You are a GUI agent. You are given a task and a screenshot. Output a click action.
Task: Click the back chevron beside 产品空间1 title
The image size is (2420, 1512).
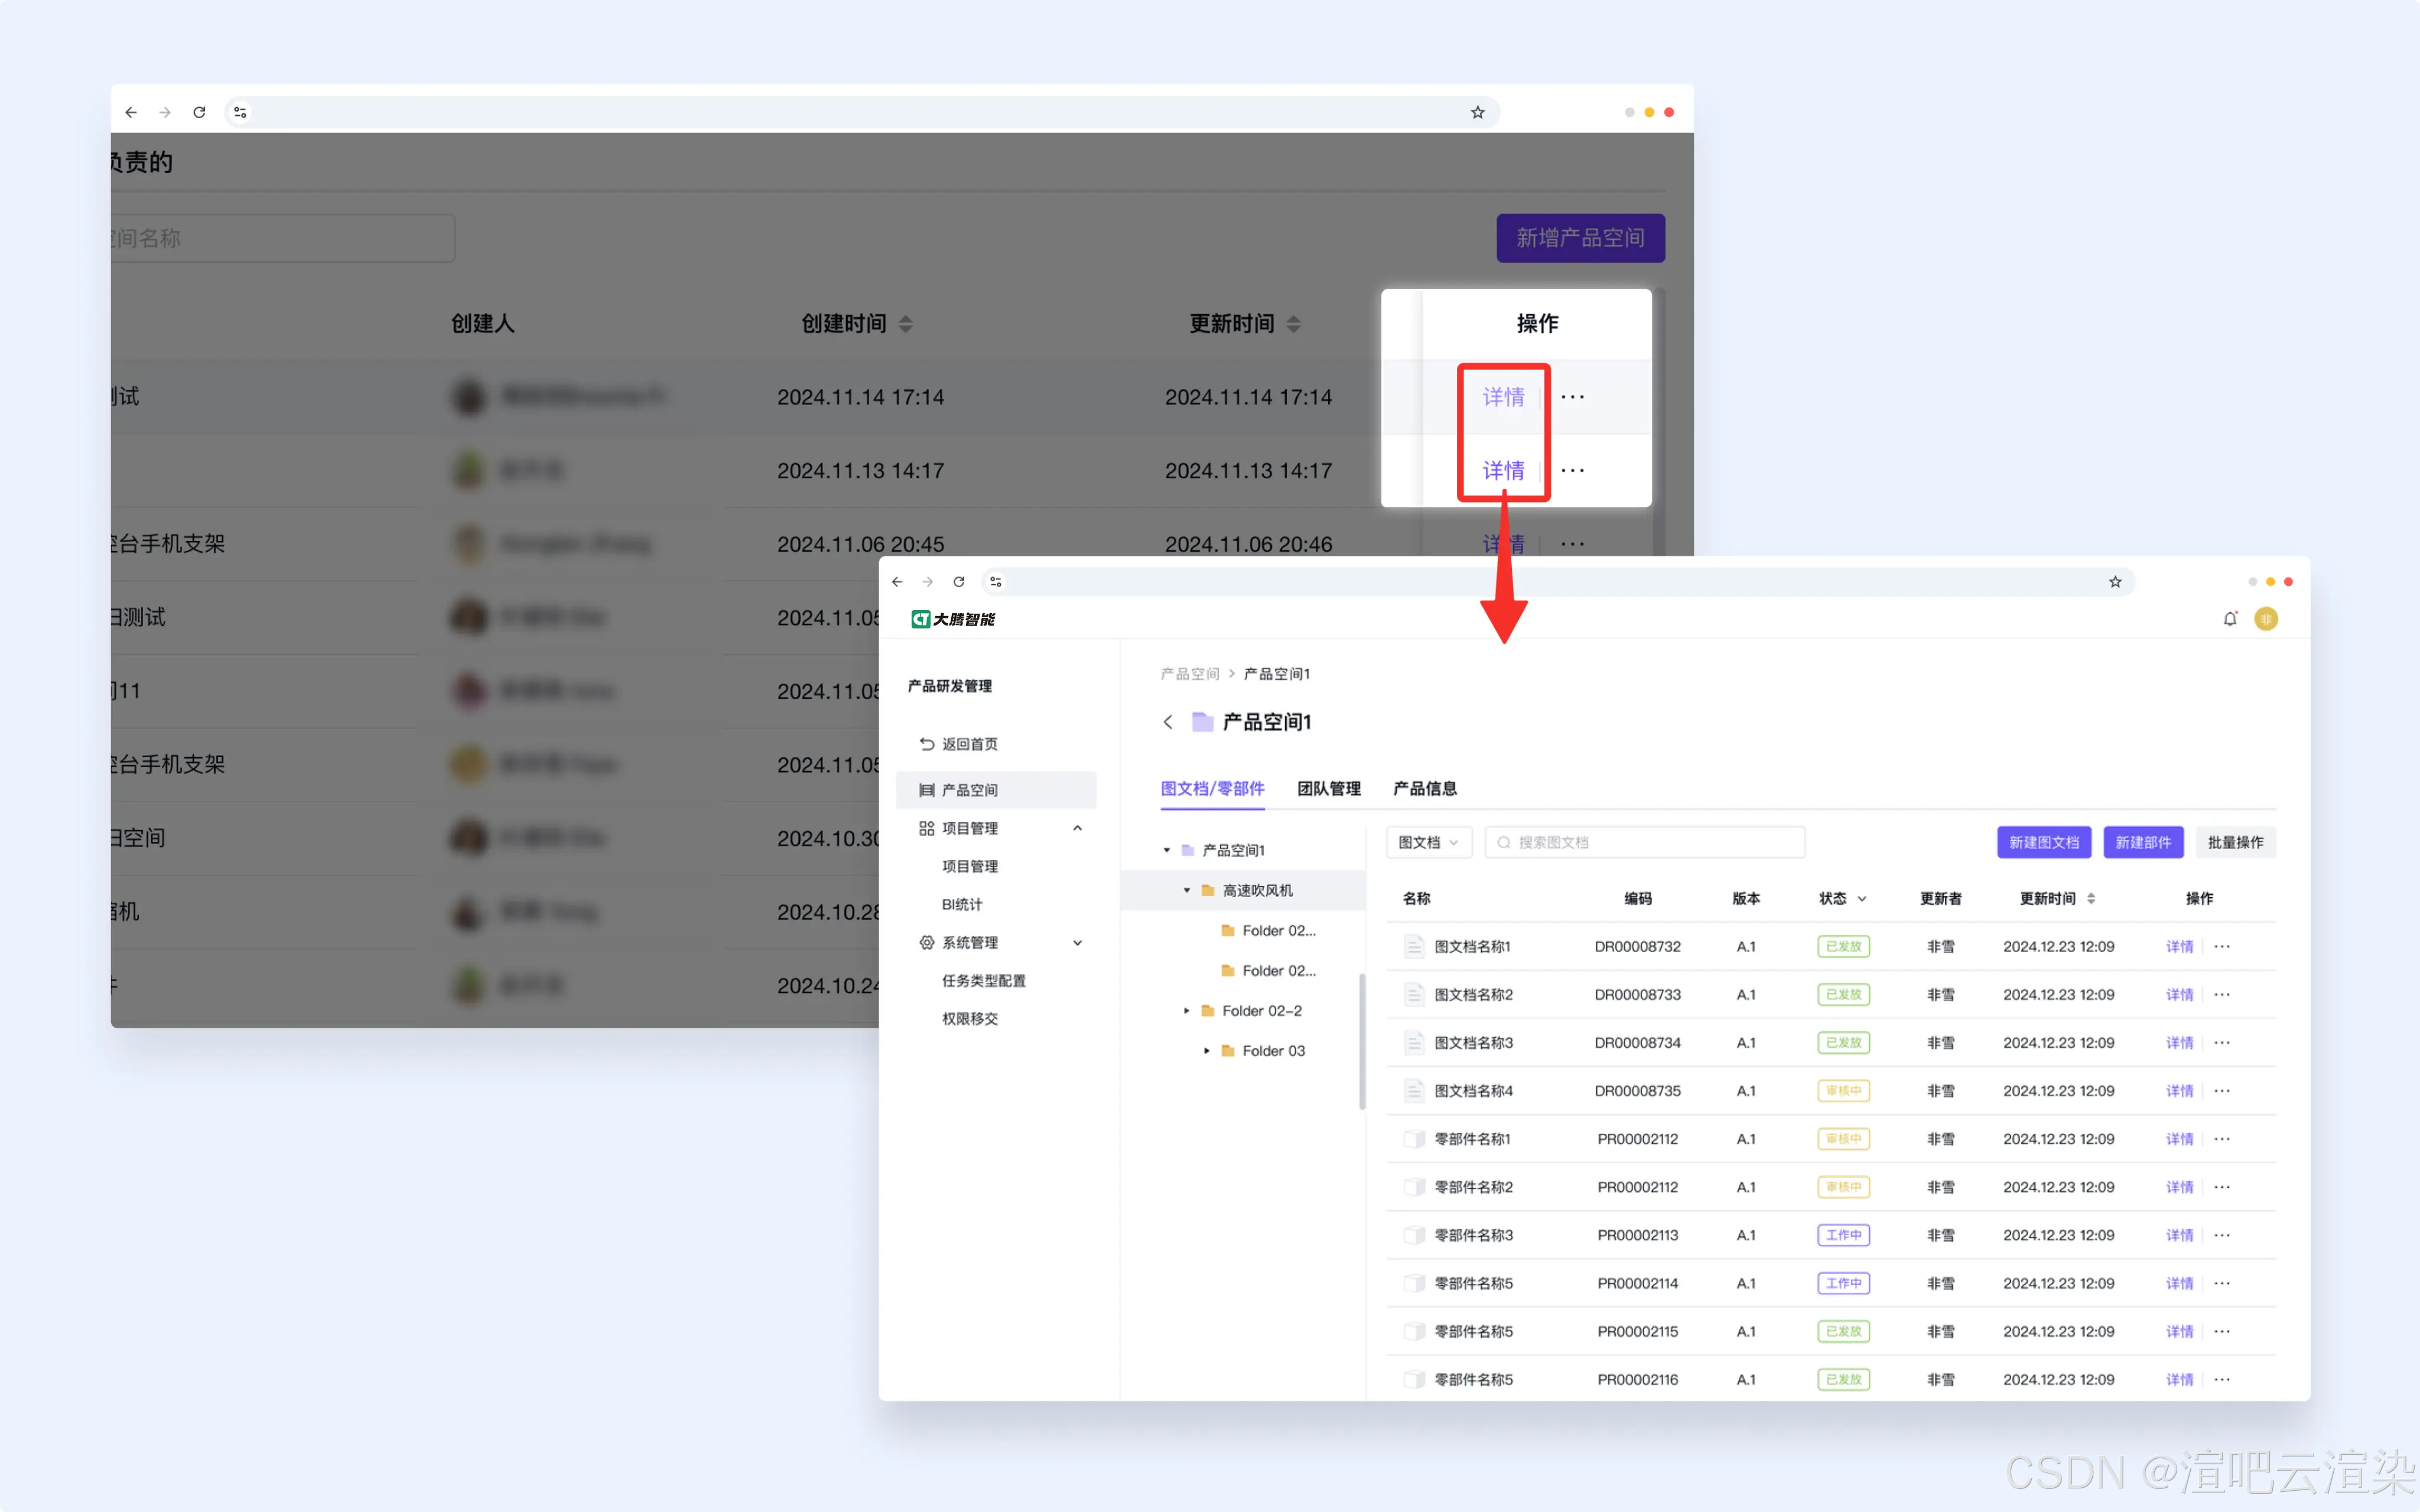pos(1167,722)
